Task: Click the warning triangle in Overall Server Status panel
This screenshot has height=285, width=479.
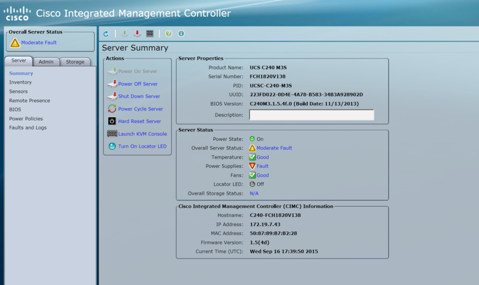Action: coord(14,42)
